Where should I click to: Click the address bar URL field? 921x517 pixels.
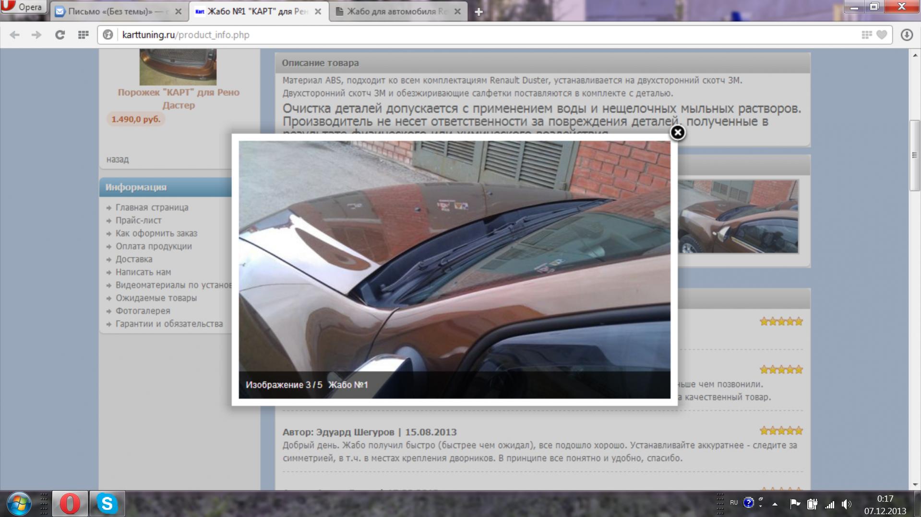coord(480,35)
